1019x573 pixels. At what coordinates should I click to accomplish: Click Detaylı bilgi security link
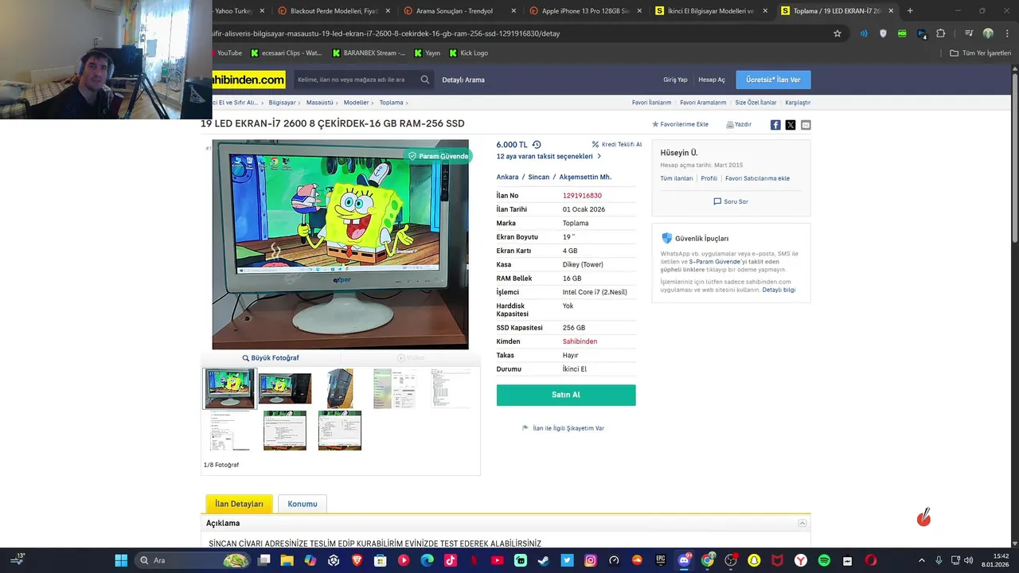(779, 290)
